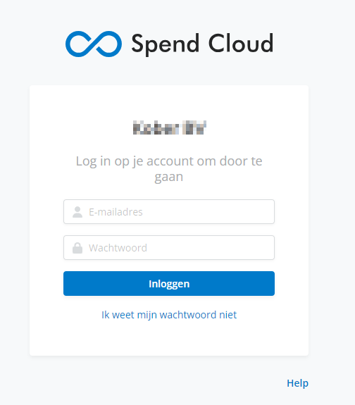Image resolution: width=355 pixels, height=405 pixels.
Task: Click the 'Log in op je account' heading
Action: 169,169
